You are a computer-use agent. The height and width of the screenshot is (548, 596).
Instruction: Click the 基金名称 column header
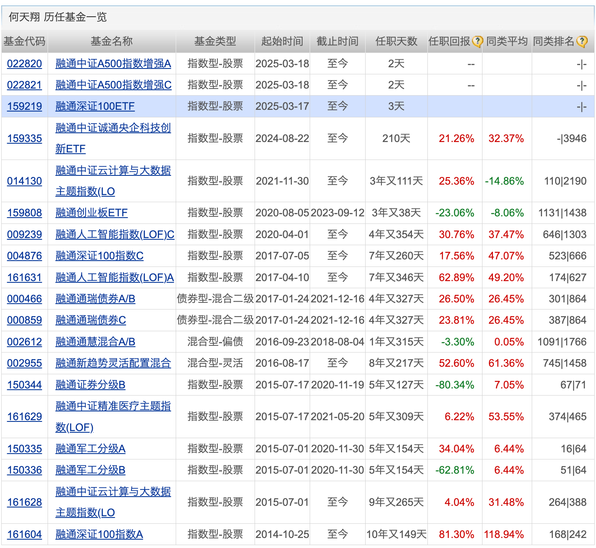(x=111, y=41)
